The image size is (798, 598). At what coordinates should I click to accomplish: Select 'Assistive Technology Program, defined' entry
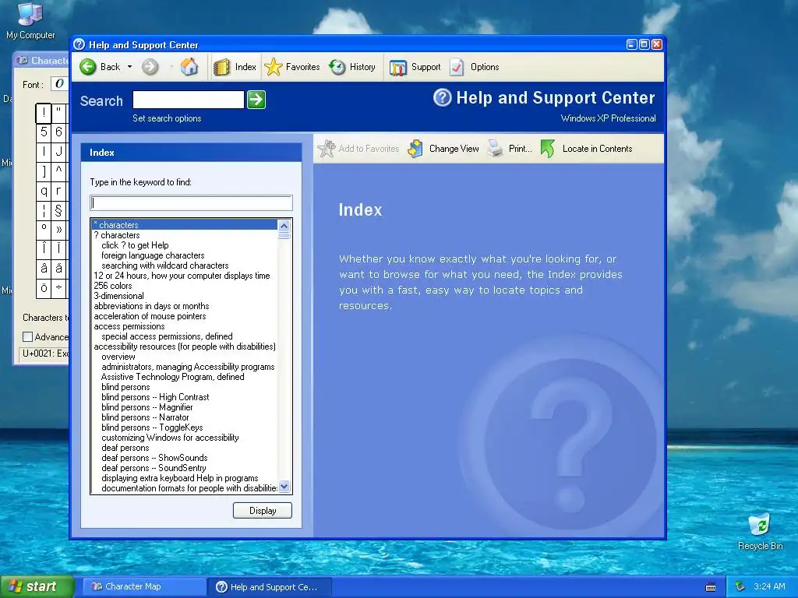pyautogui.click(x=184, y=377)
